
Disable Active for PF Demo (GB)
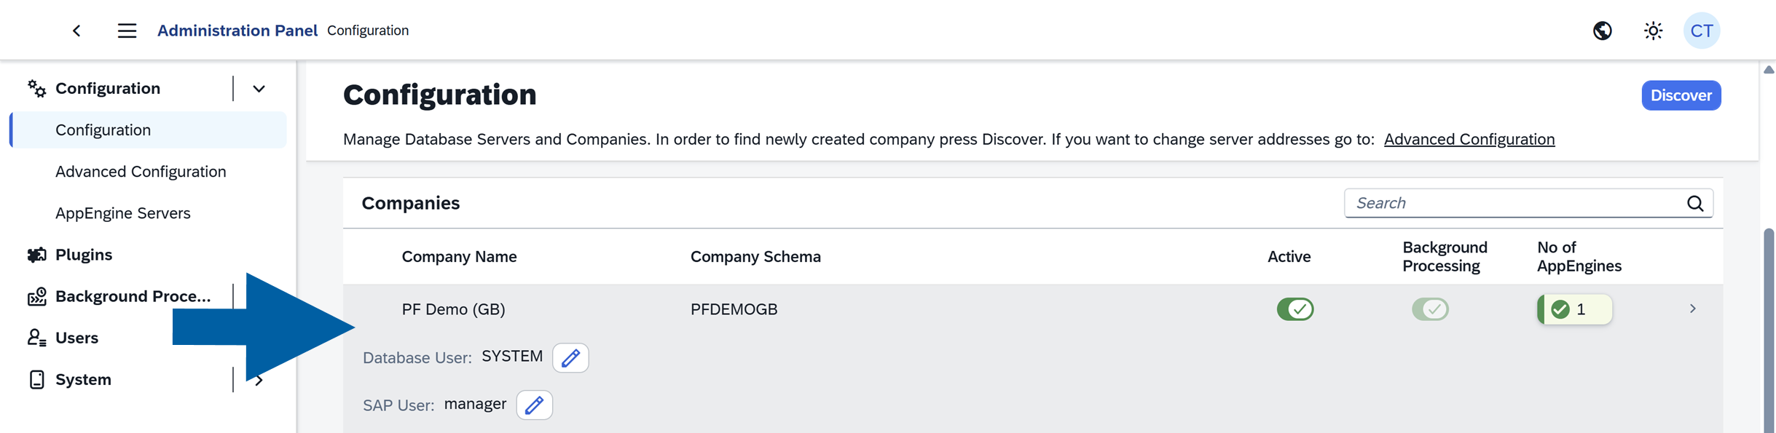click(x=1296, y=309)
